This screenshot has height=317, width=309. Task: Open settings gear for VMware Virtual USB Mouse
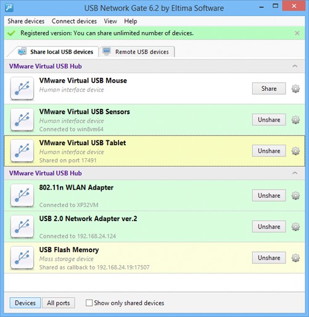point(295,88)
